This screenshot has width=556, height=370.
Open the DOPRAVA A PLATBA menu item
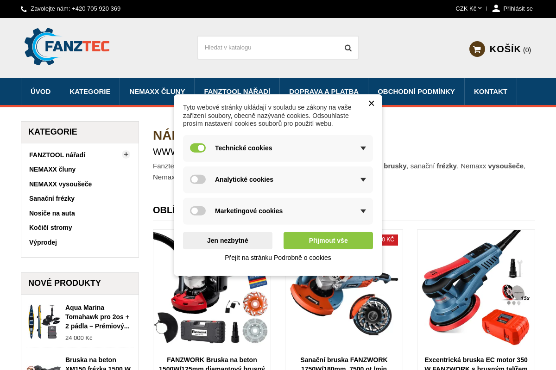click(324, 92)
